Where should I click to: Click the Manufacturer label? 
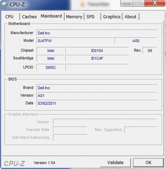coord(22,33)
